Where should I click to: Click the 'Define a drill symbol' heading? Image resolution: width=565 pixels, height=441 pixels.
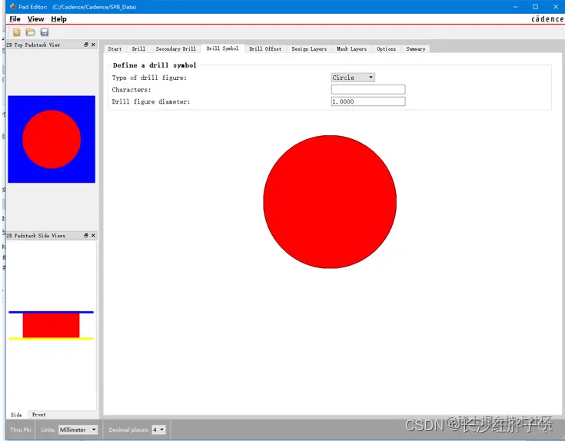pyautogui.click(x=155, y=65)
